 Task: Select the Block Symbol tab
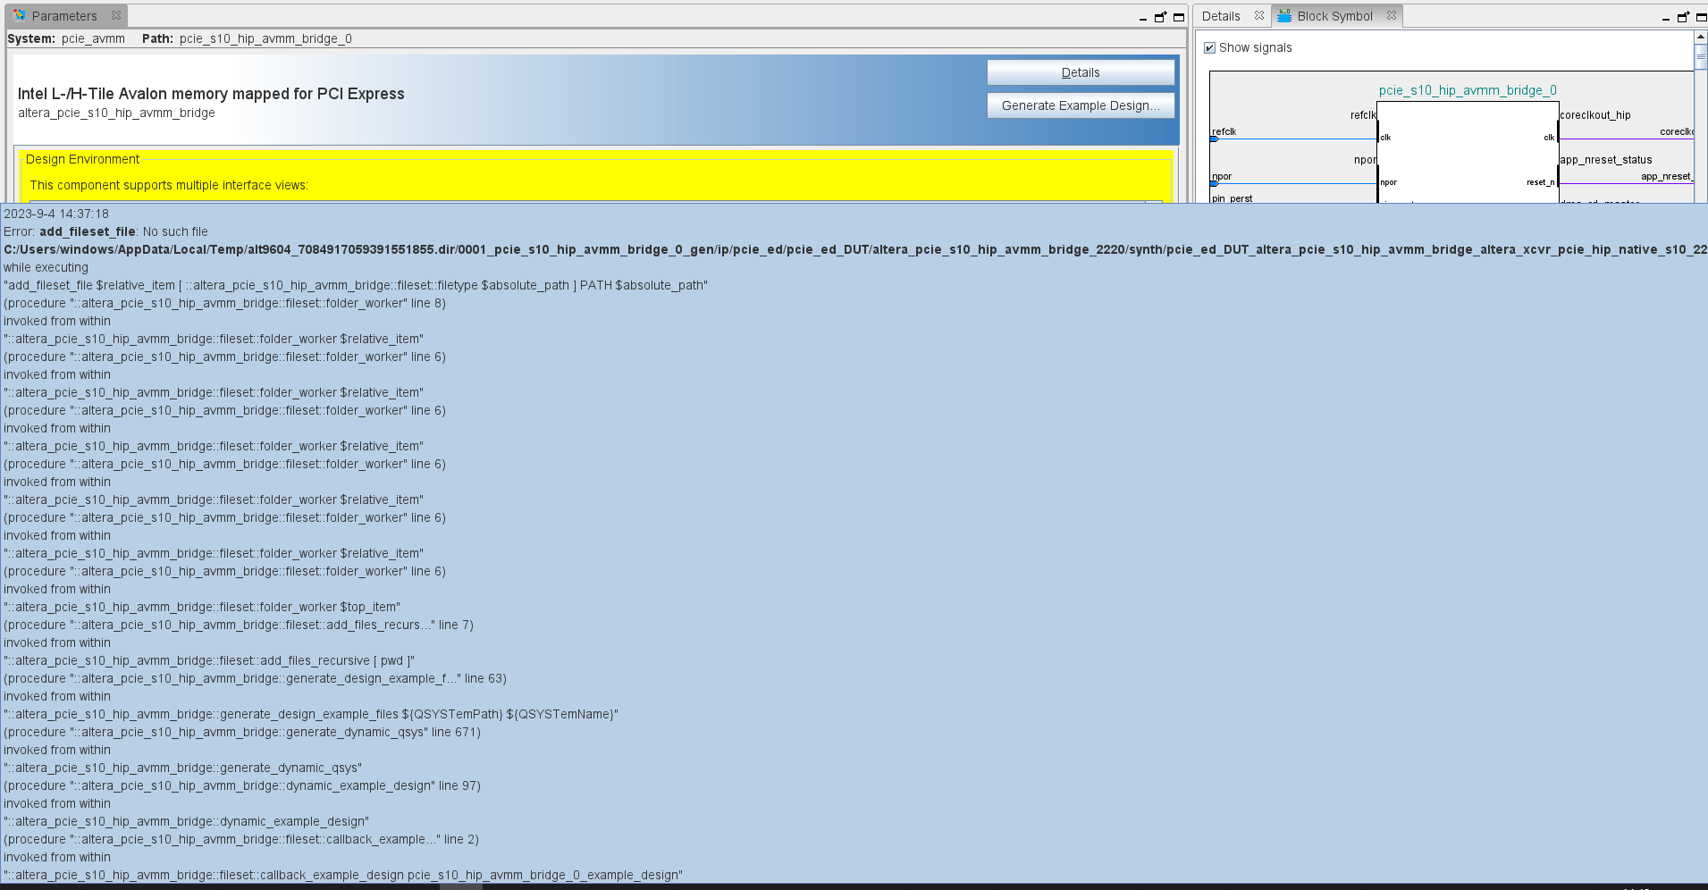pos(1334,16)
